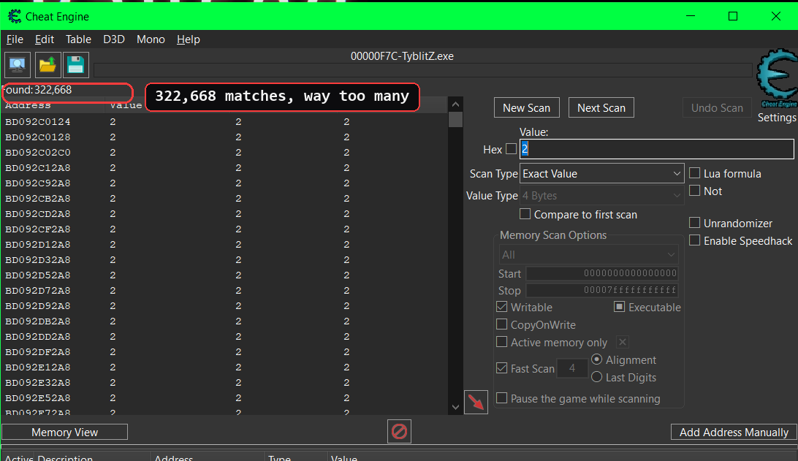
Task: Open the File menu
Action: click(x=15, y=39)
